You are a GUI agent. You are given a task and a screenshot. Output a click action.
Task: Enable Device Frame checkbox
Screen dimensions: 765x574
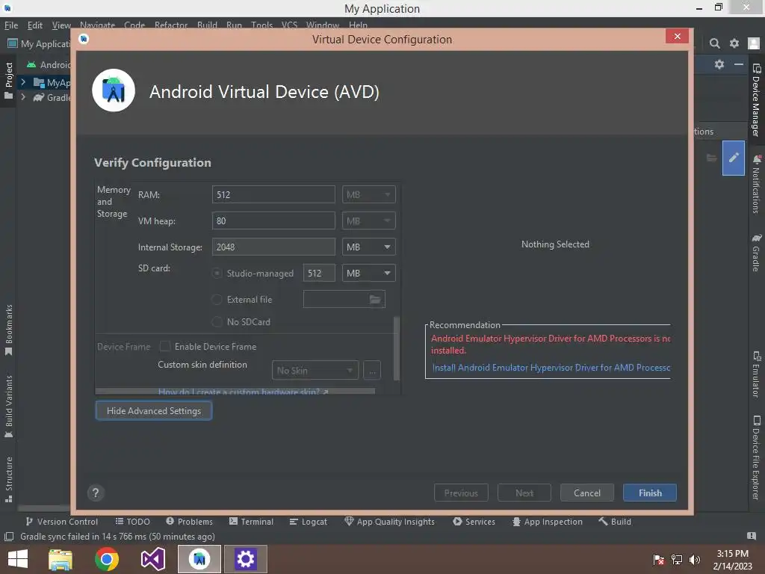point(165,346)
